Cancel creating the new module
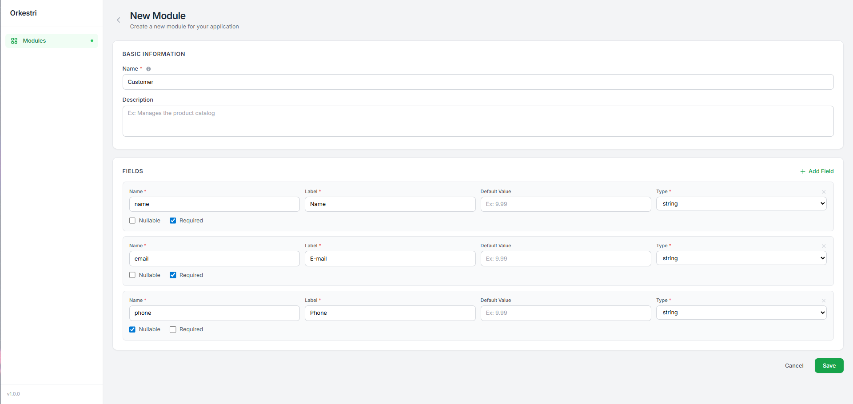853x404 pixels. [x=794, y=365]
